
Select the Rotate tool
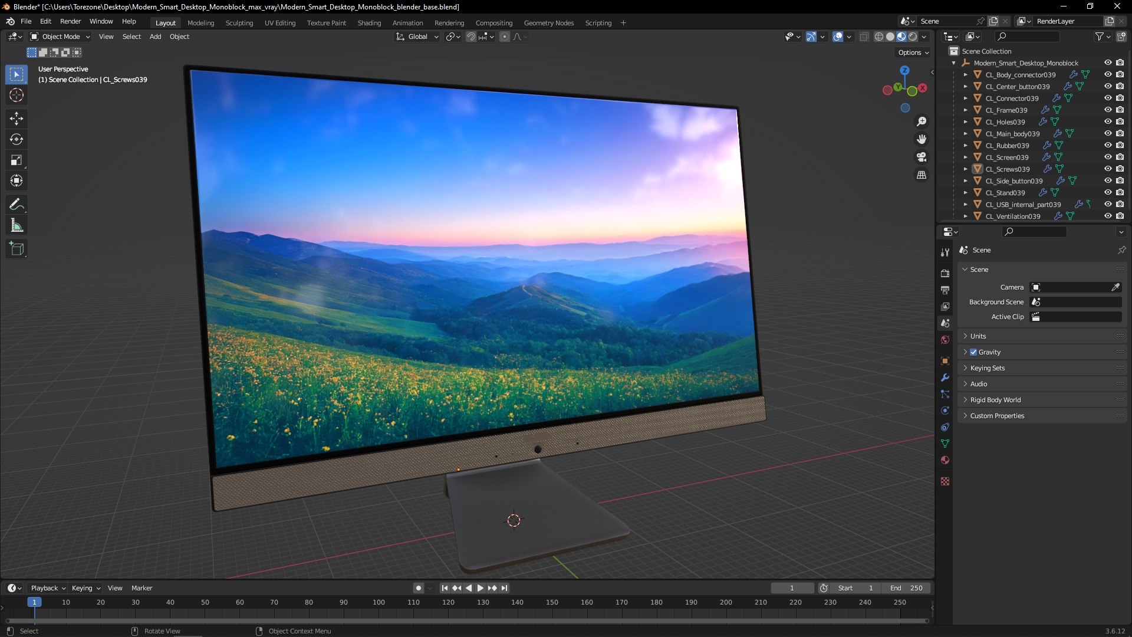click(17, 139)
